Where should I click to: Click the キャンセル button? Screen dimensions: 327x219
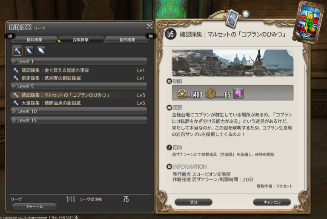pyautogui.click(x=272, y=202)
